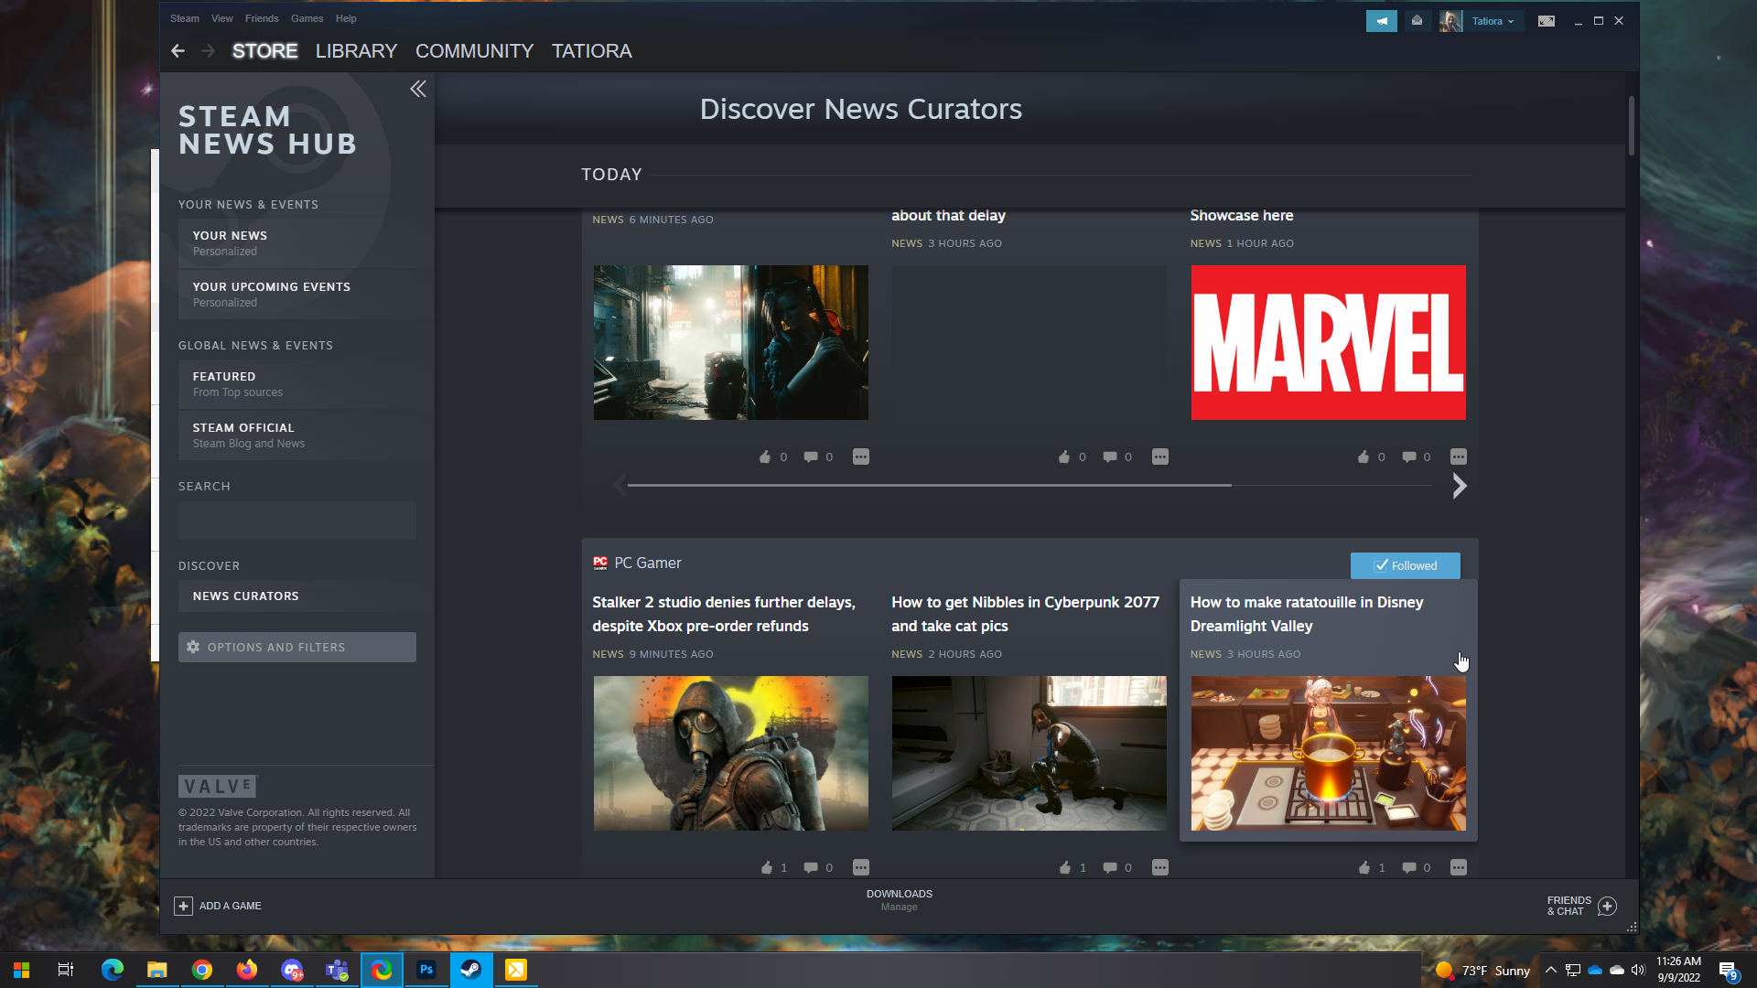Open Options and Filters
Screen dimensions: 1757x988
296,647
